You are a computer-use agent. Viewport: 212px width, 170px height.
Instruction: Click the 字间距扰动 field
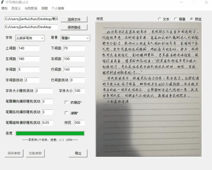click(32, 80)
